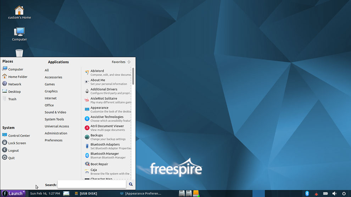Open Trash in Places list
This screenshot has height=197, width=351.
(9, 99)
